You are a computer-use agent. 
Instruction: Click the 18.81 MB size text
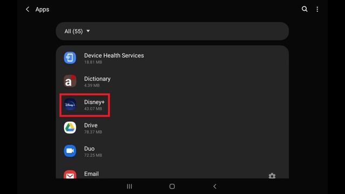[x=93, y=63]
